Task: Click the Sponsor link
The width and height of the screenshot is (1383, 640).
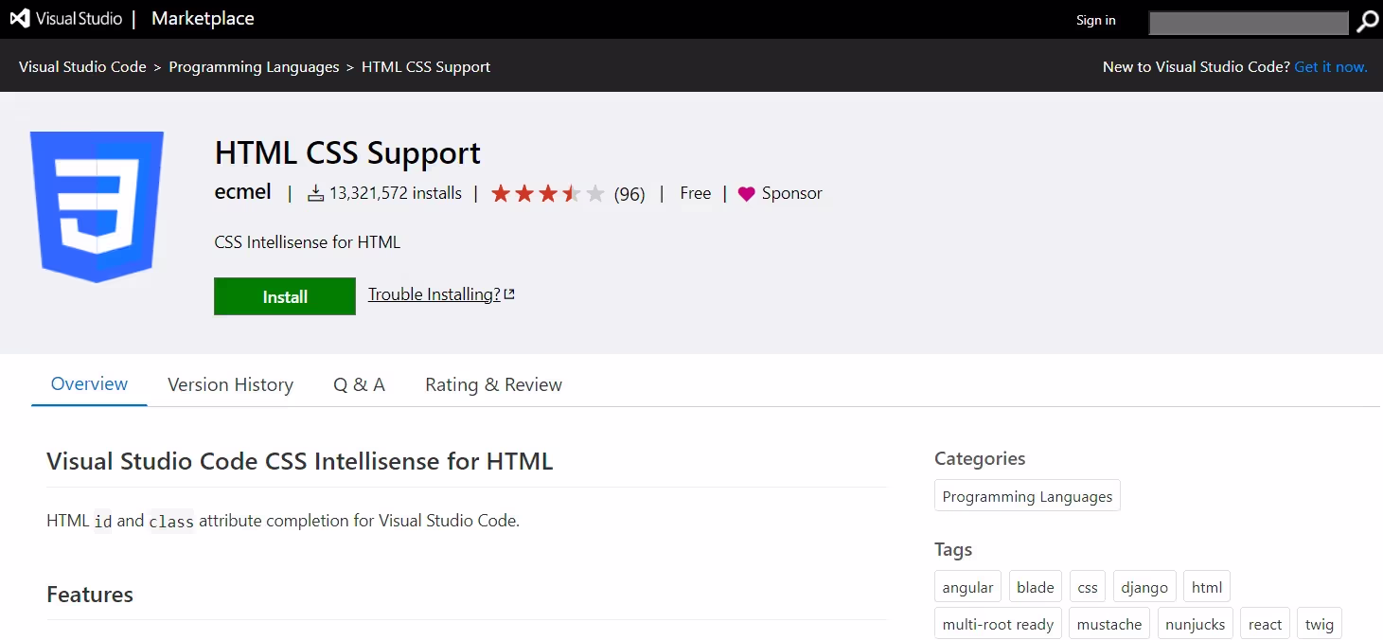Action: [x=792, y=193]
